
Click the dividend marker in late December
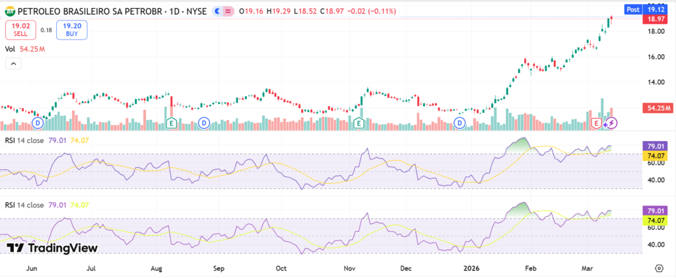click(461, 123)
